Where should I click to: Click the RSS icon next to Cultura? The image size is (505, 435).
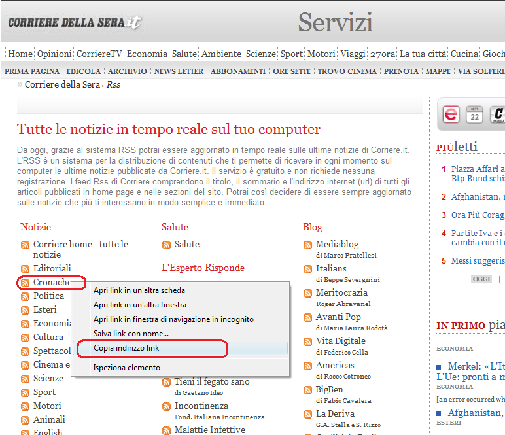pyautogui.click(x=25, y=338)
